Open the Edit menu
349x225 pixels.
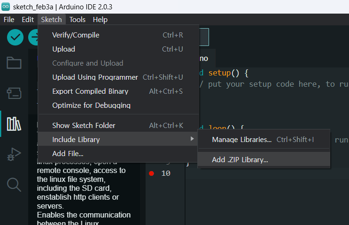[28, 20]
